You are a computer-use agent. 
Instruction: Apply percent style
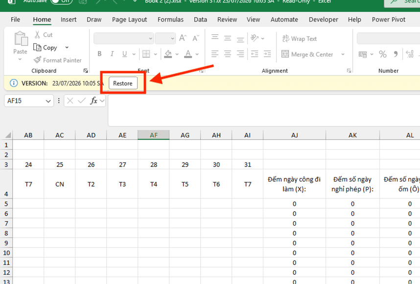point(383,54)
